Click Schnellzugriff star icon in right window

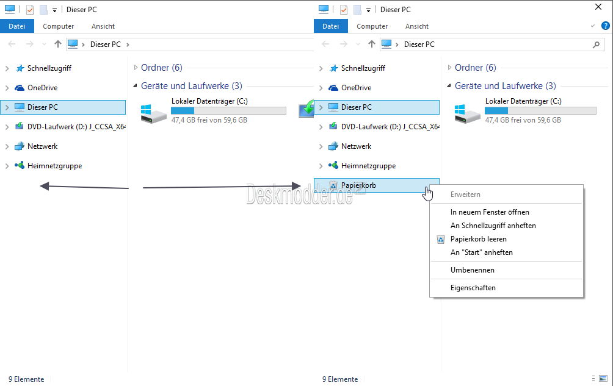point(333,68)
